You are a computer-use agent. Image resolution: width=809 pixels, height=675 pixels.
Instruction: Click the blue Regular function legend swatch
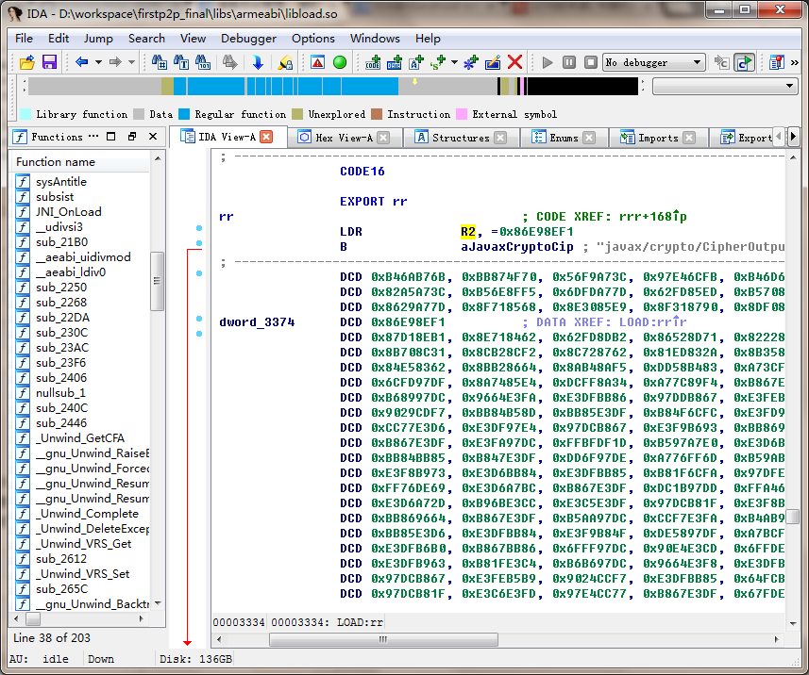(x=185, y=114)
